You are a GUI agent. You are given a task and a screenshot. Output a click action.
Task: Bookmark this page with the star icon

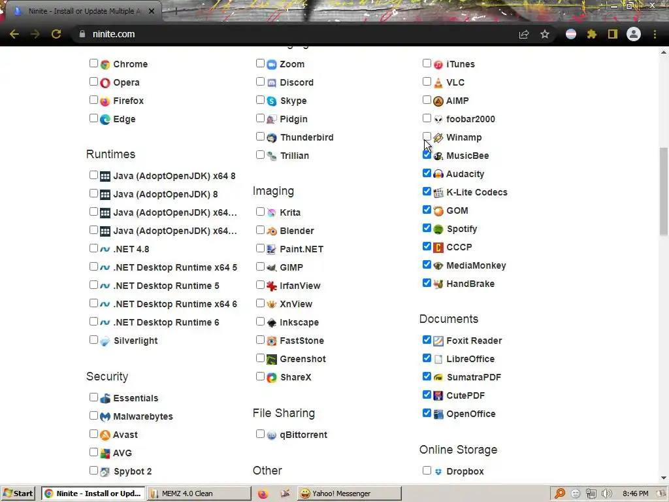tap(545, 34)
